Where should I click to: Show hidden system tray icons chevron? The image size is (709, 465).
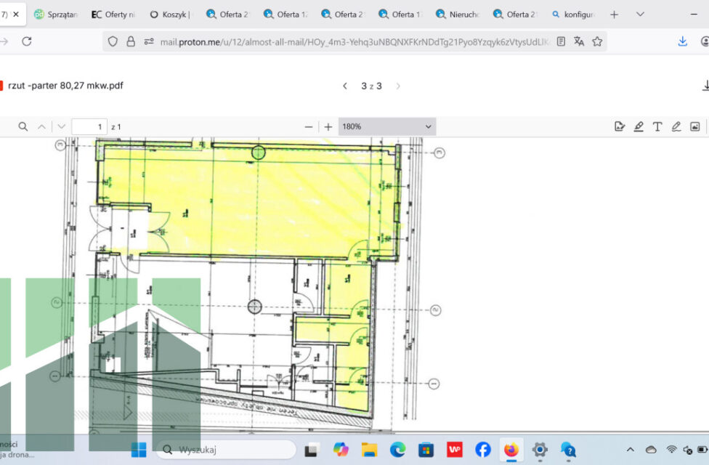630,450
